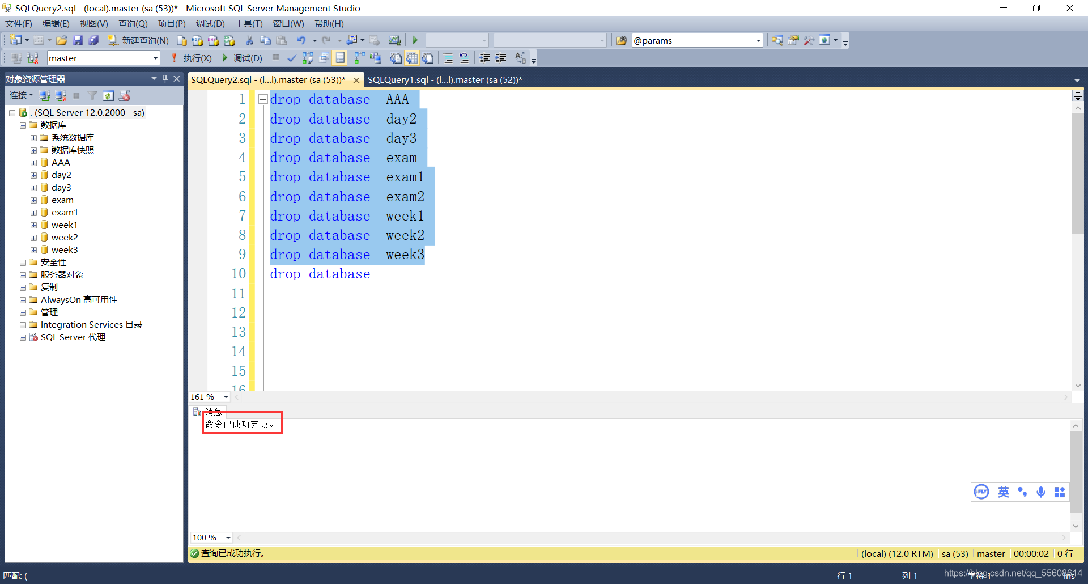Screen dimensions: 1088x584
Task: Click the Increase Indent icon
Action: [x=501, y=58]
